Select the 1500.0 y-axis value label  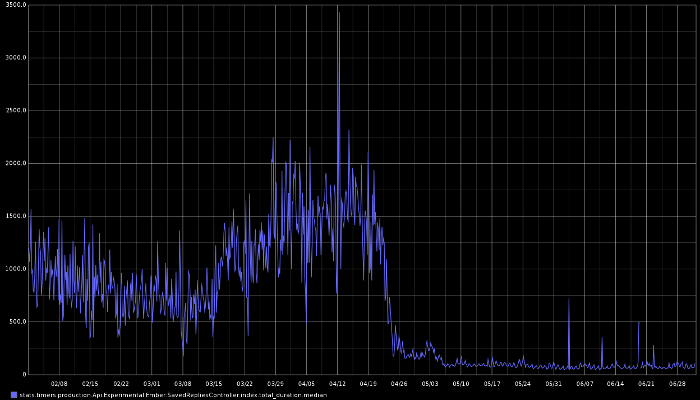pyautogui.click(x=15, y=217)
